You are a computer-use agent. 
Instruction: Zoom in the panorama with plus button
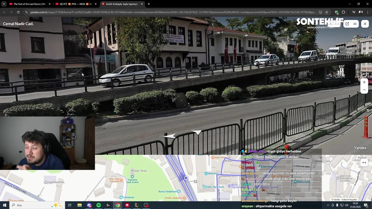coord(364,82)
